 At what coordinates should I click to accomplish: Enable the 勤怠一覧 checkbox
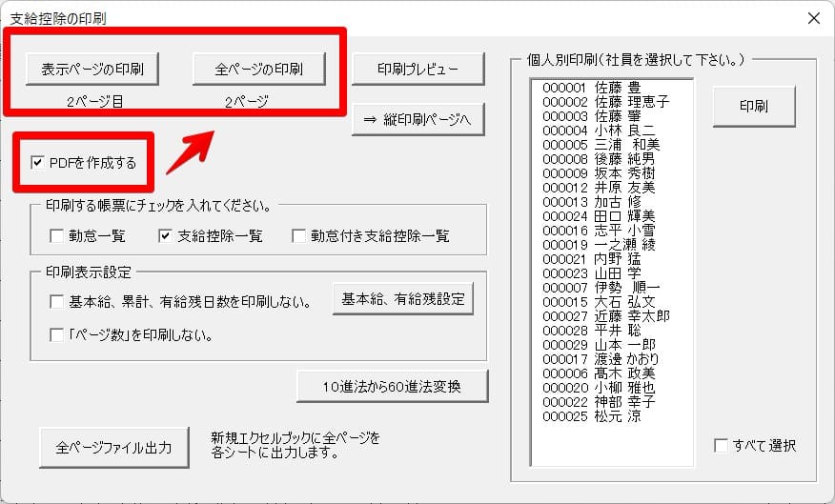pyautogui.click(x=57, y=235)
